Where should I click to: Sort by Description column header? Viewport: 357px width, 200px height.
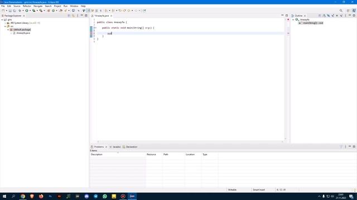tap(118, 154)
